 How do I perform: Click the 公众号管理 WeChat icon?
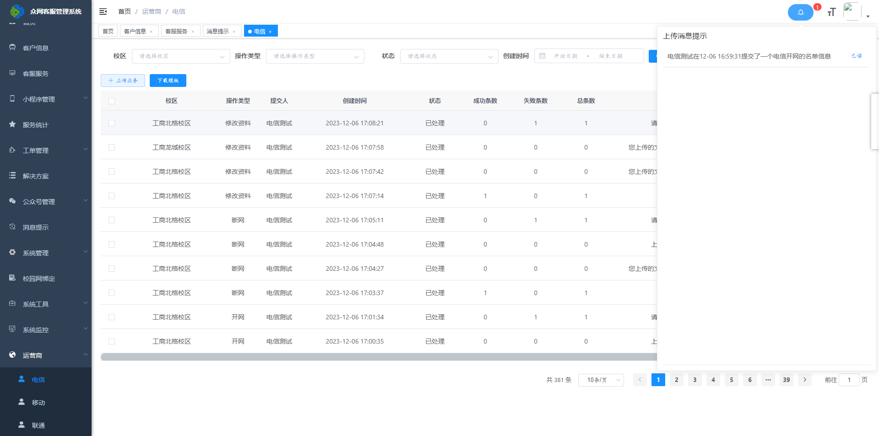click(x=12, y=201)
